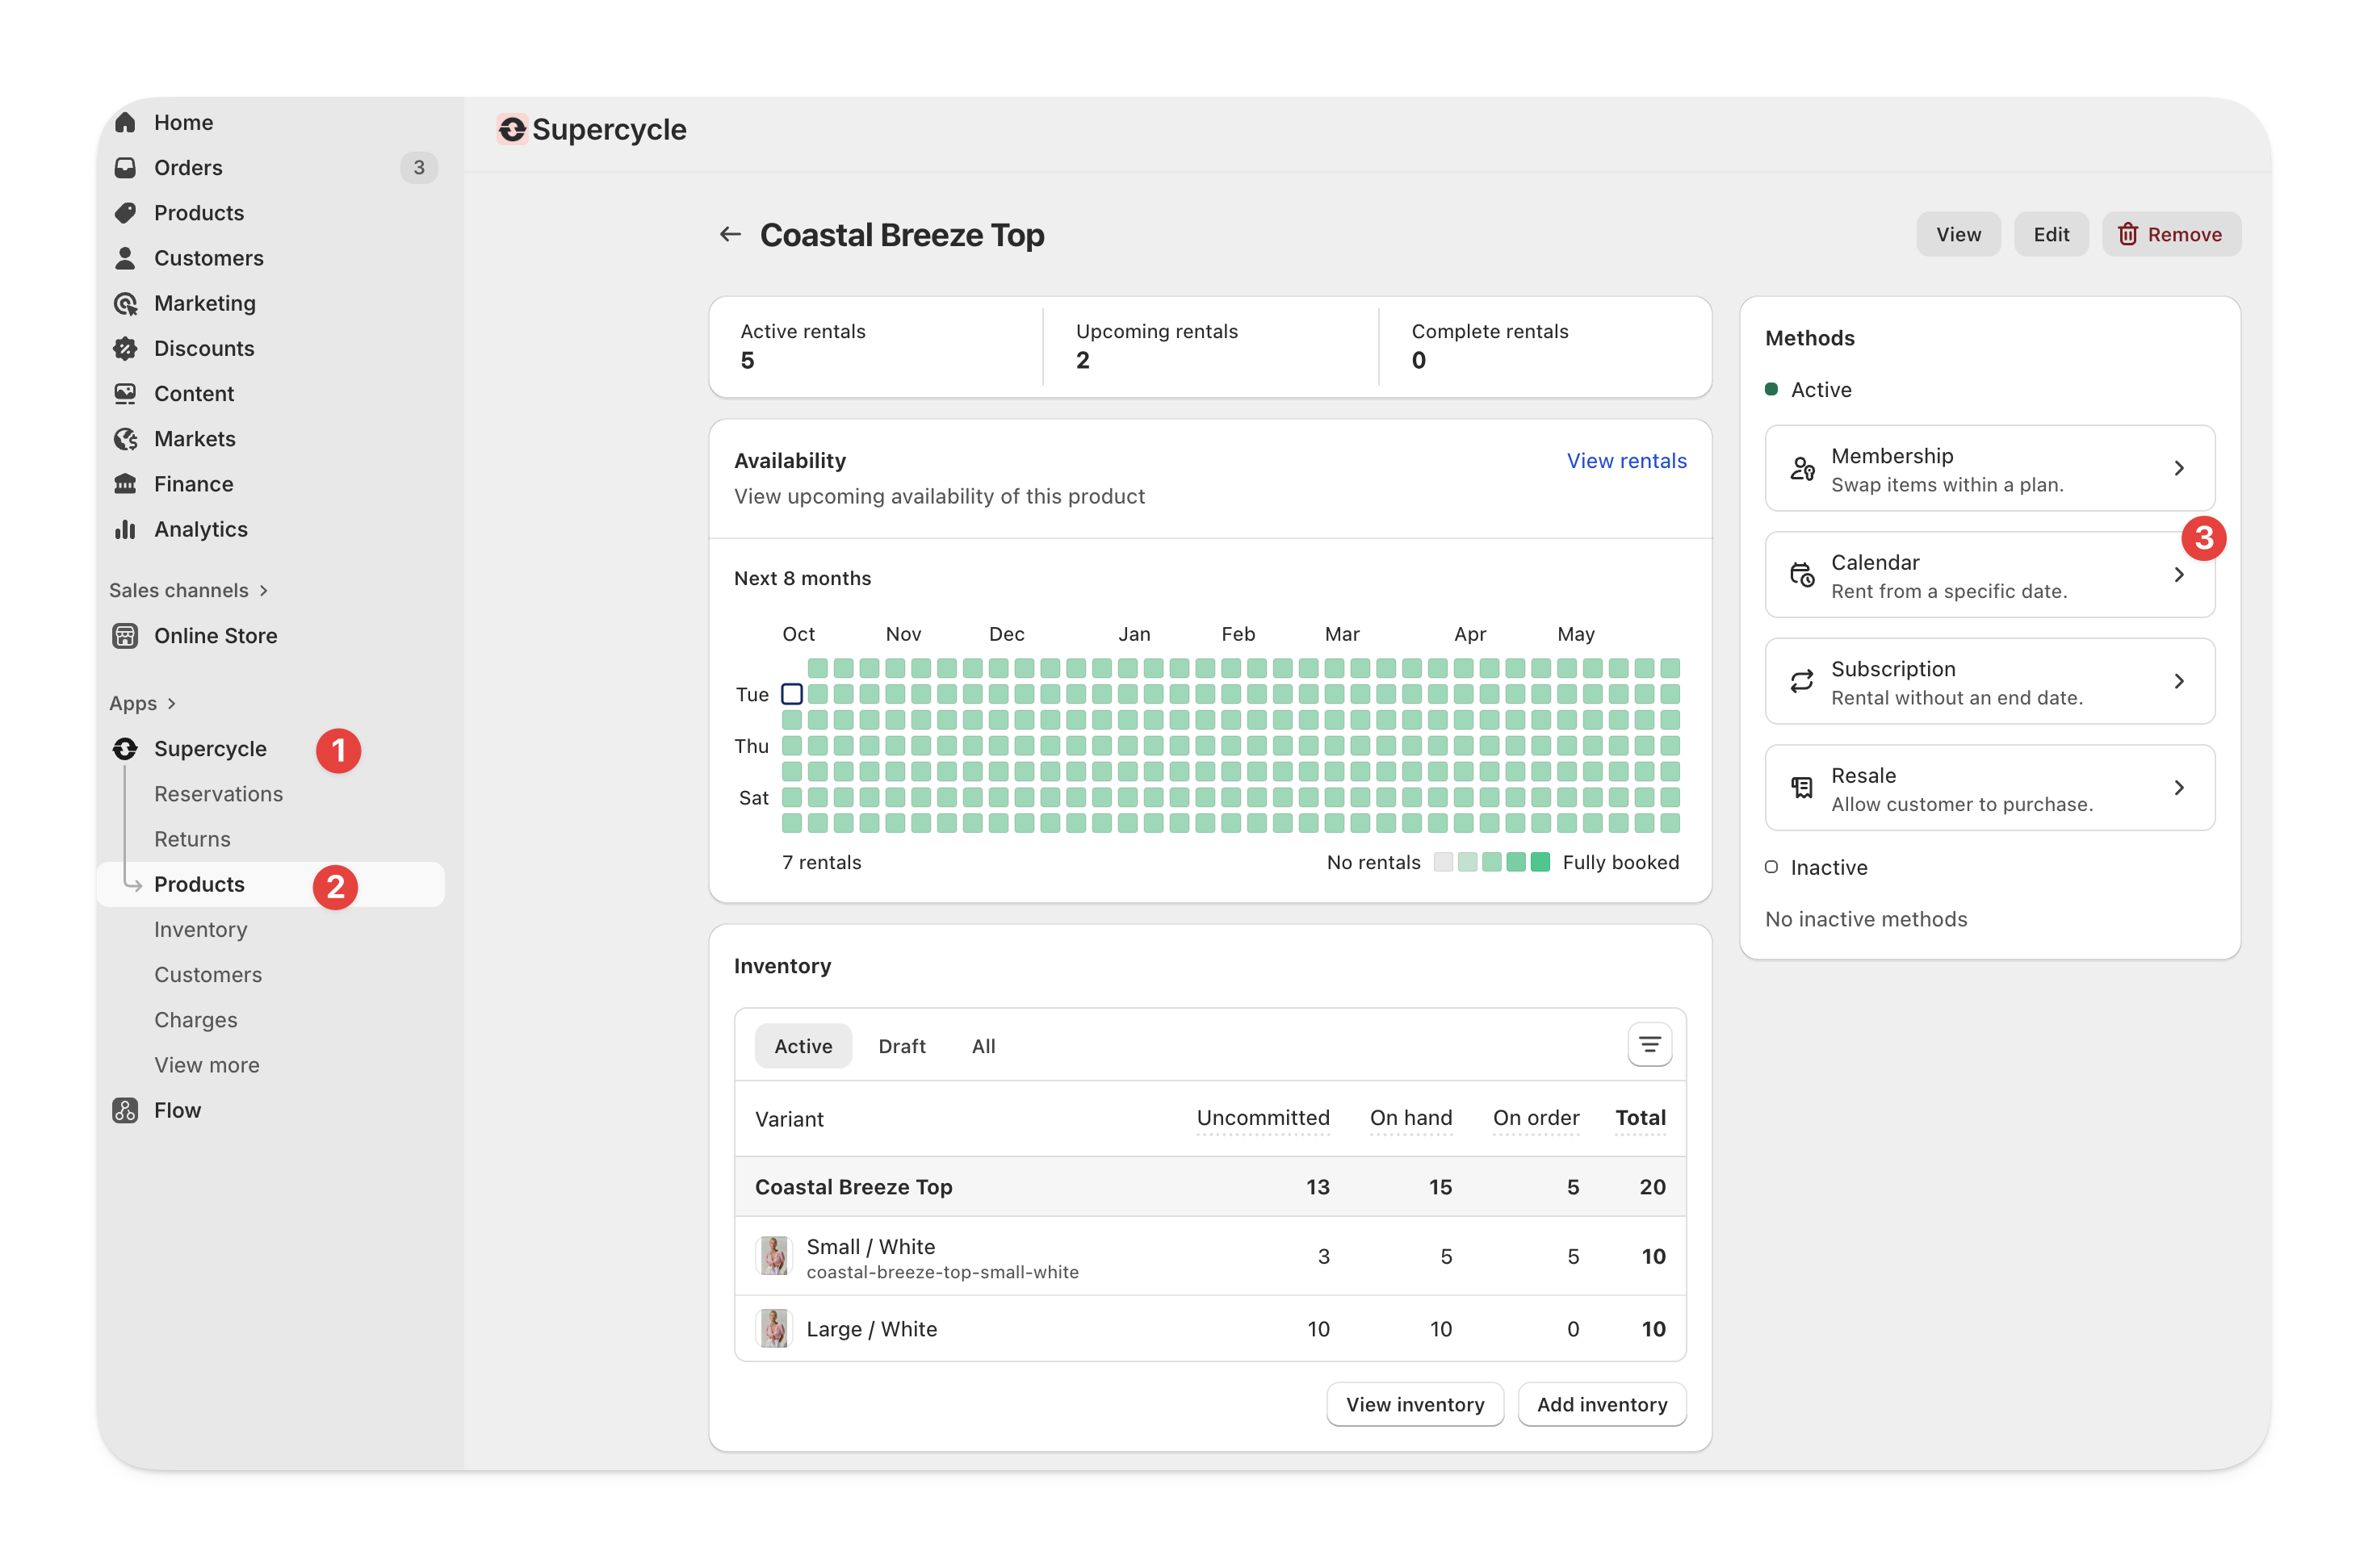The width and height of the screenshot is (2368, 1568).
Task: Click the Add inventory button
Action: pos(1601,1404)
